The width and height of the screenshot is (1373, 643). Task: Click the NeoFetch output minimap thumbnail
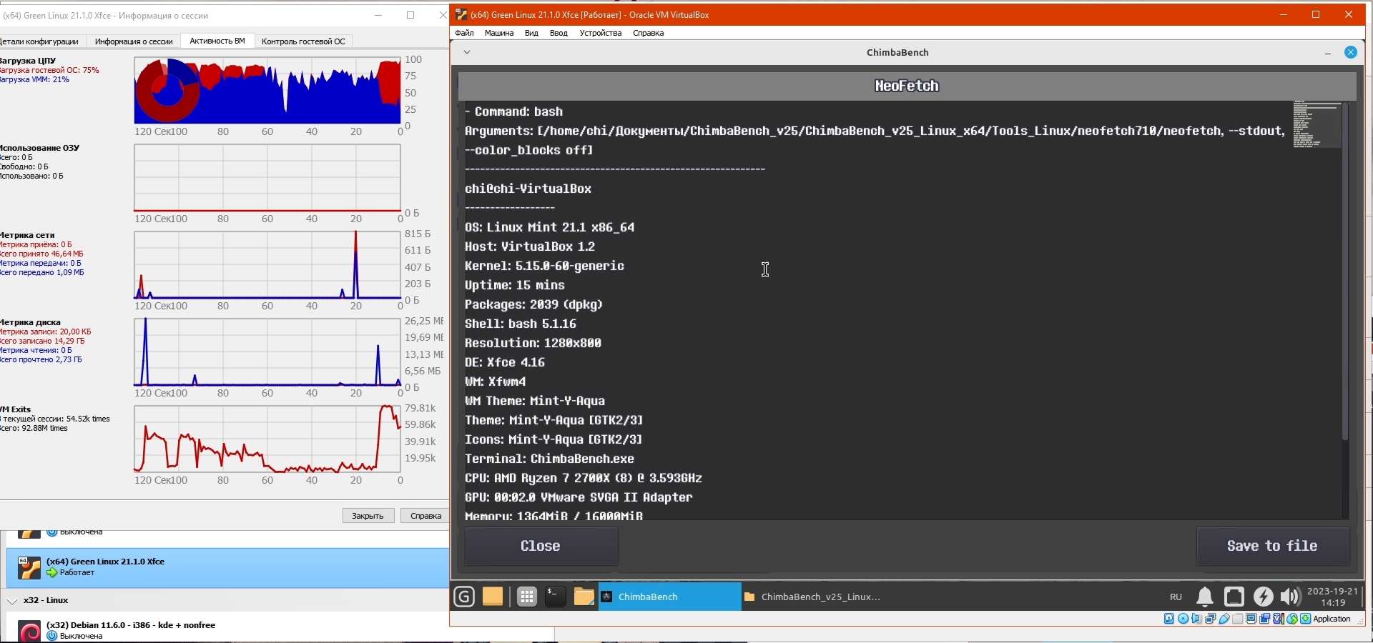[x=1317, y=125]
